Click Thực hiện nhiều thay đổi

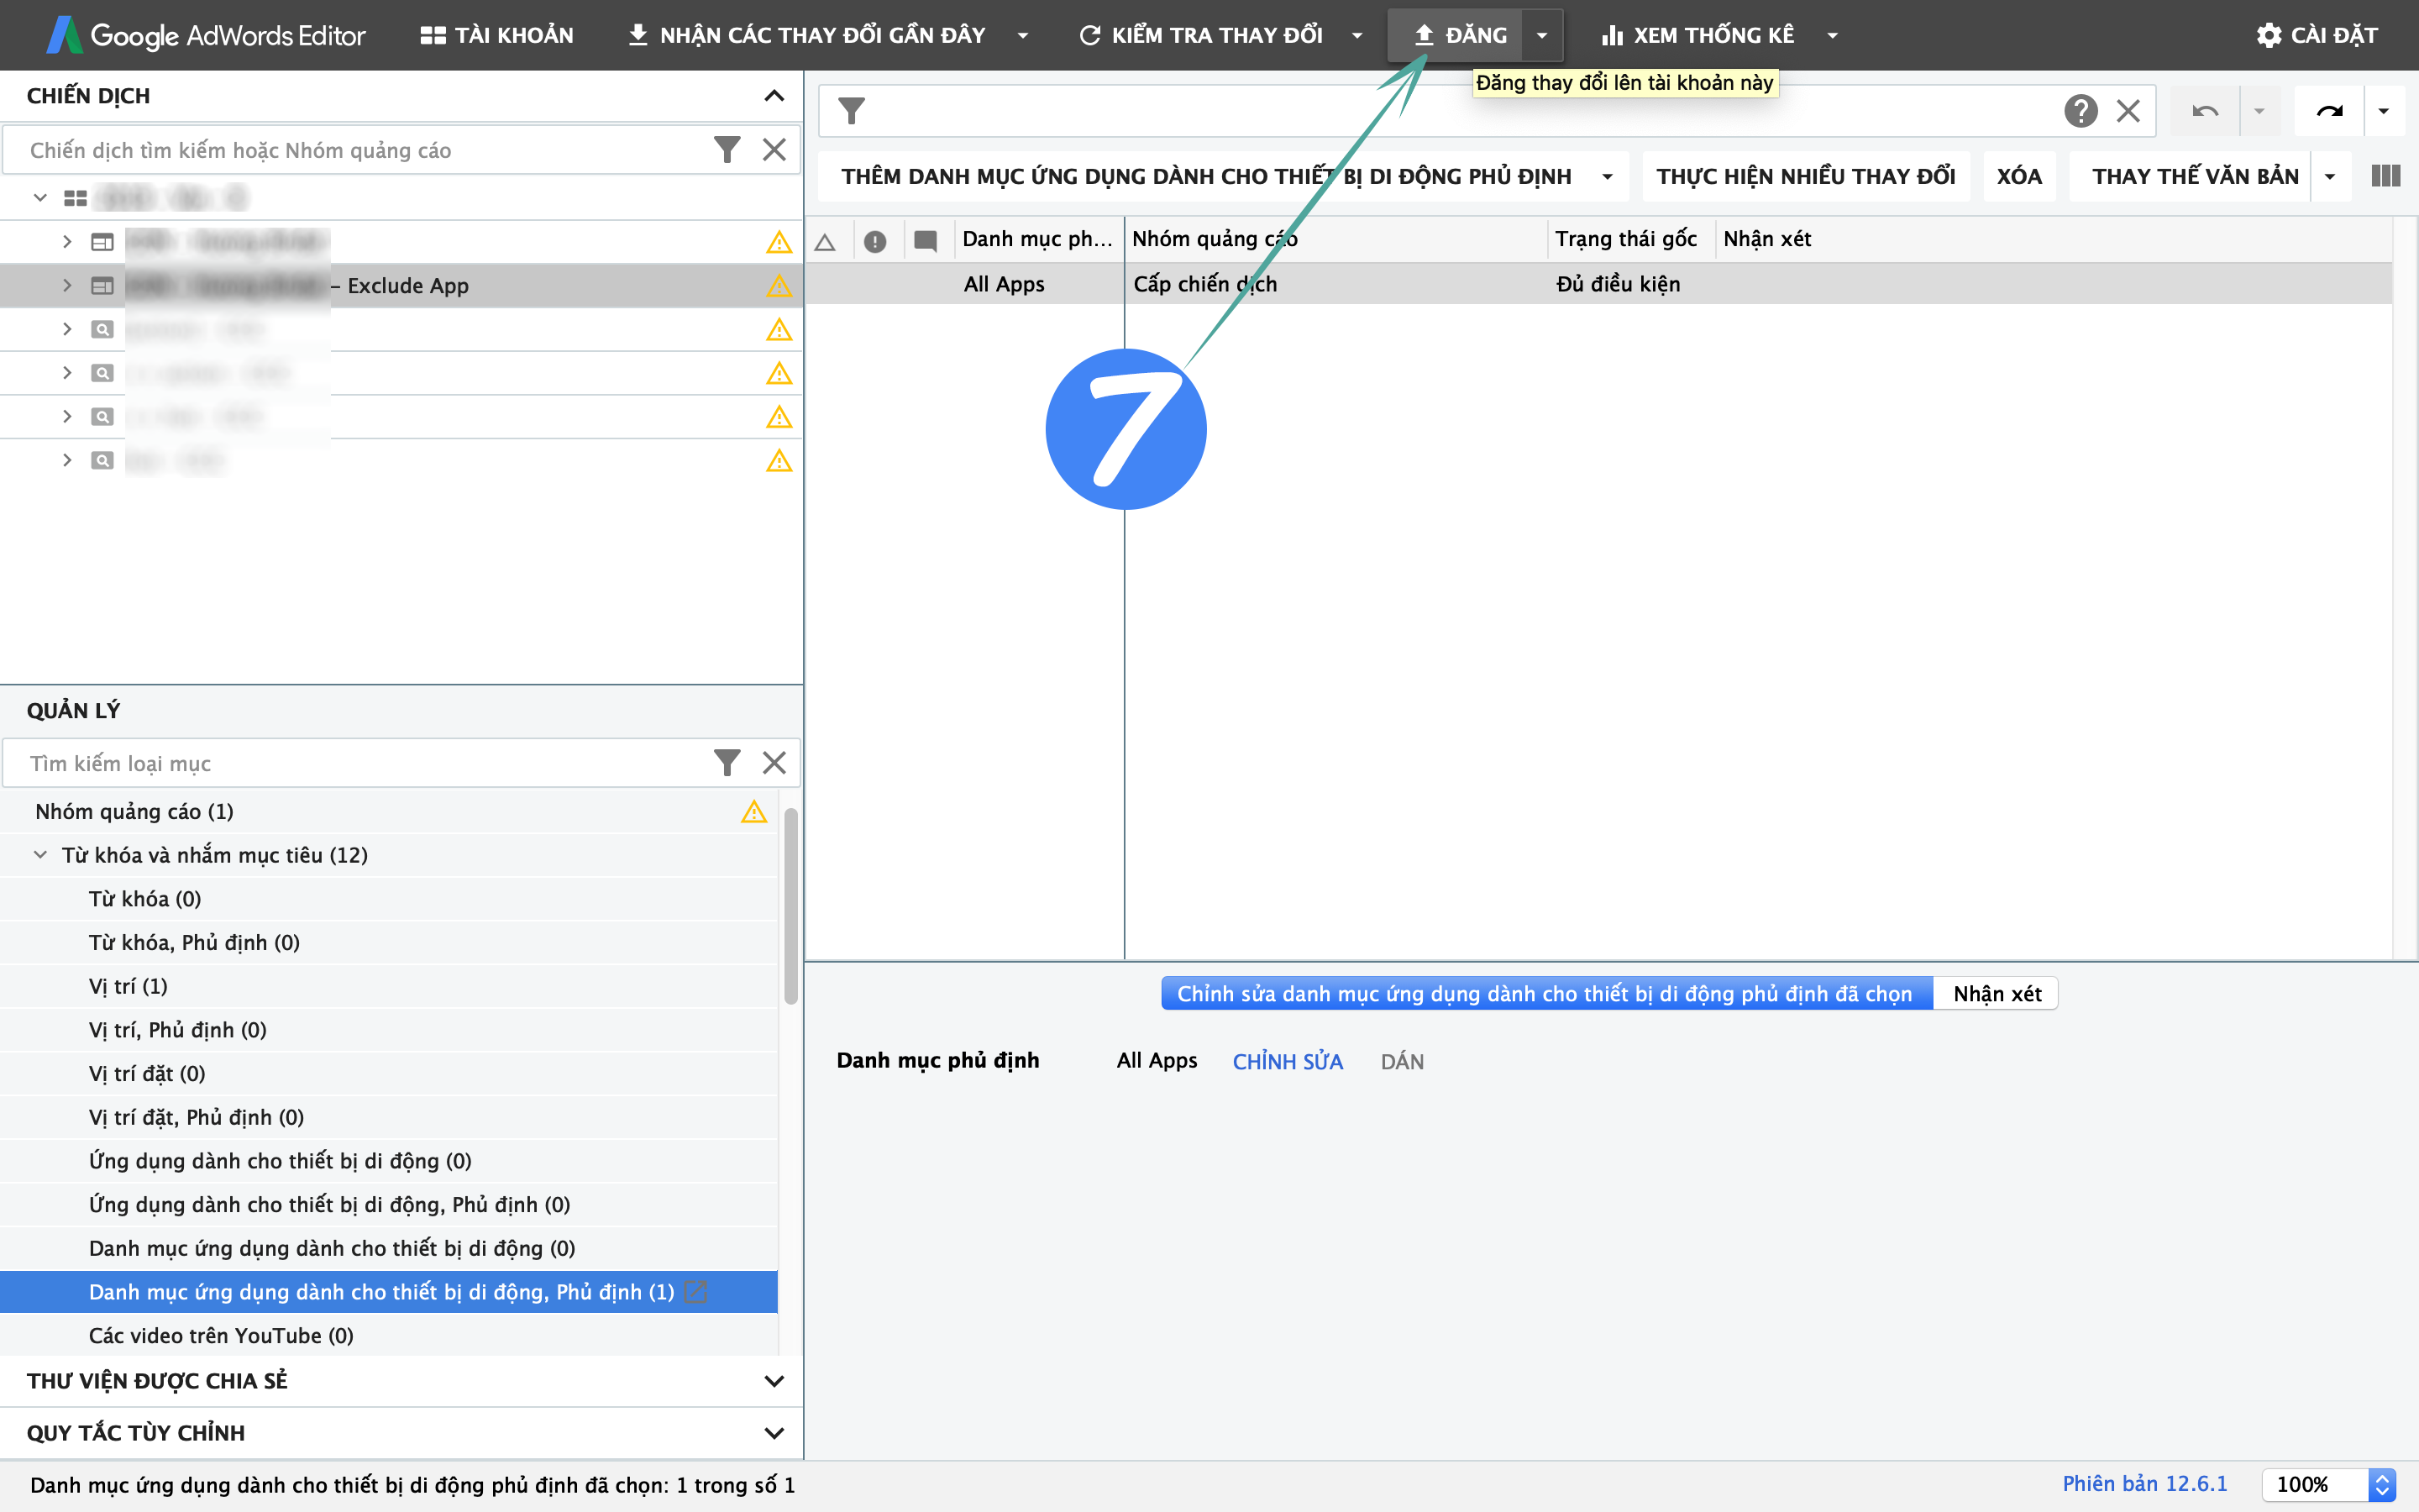[1805, 176]
